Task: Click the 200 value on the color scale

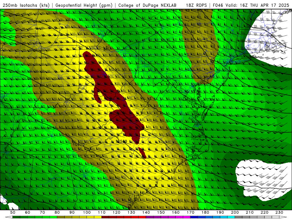Action: point(235,212)
